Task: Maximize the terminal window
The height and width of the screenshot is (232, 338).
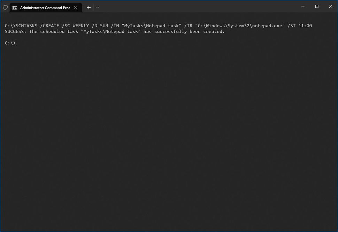Action: coord(316,6)
